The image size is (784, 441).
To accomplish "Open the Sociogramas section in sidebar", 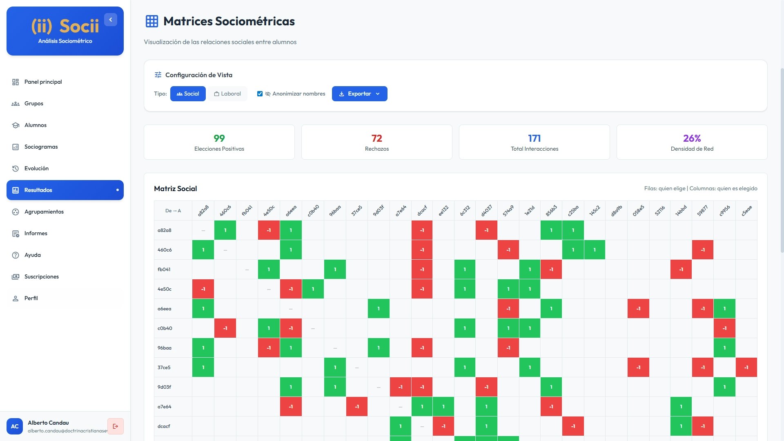I will (x=41, y=147).
